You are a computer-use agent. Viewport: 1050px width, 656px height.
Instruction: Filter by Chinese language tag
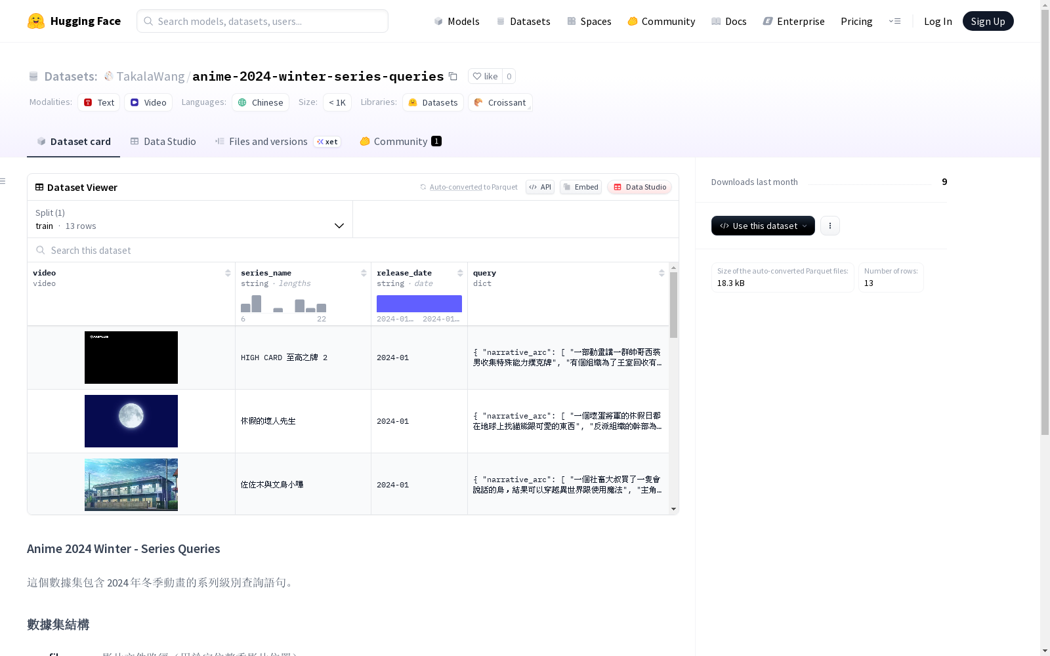click(x=261, y=102)
